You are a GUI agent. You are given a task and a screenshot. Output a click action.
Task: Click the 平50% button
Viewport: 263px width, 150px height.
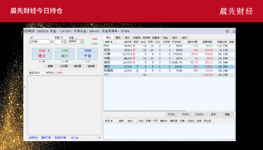point(185,114)
